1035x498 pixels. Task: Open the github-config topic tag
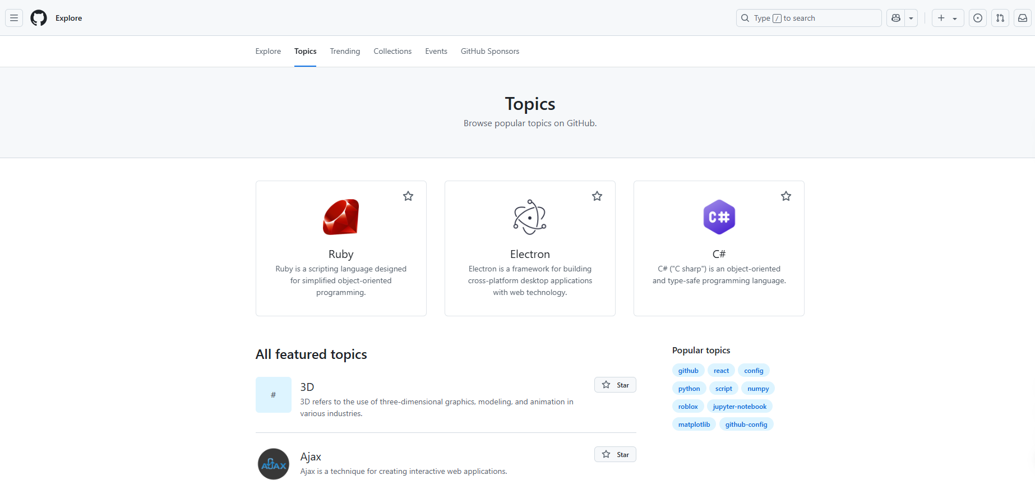(x=746, y=425)
